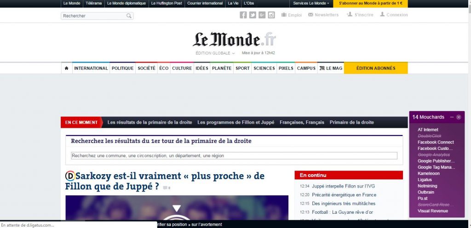This screenshot has width=471, height=228.
Task: Open 'Juppé interpelle Fillon sur l'IVG'
Action: (343, 186)
